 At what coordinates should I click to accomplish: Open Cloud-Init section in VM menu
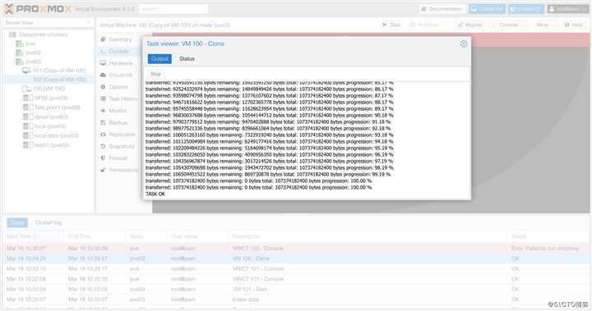click(x=120, y=75)
